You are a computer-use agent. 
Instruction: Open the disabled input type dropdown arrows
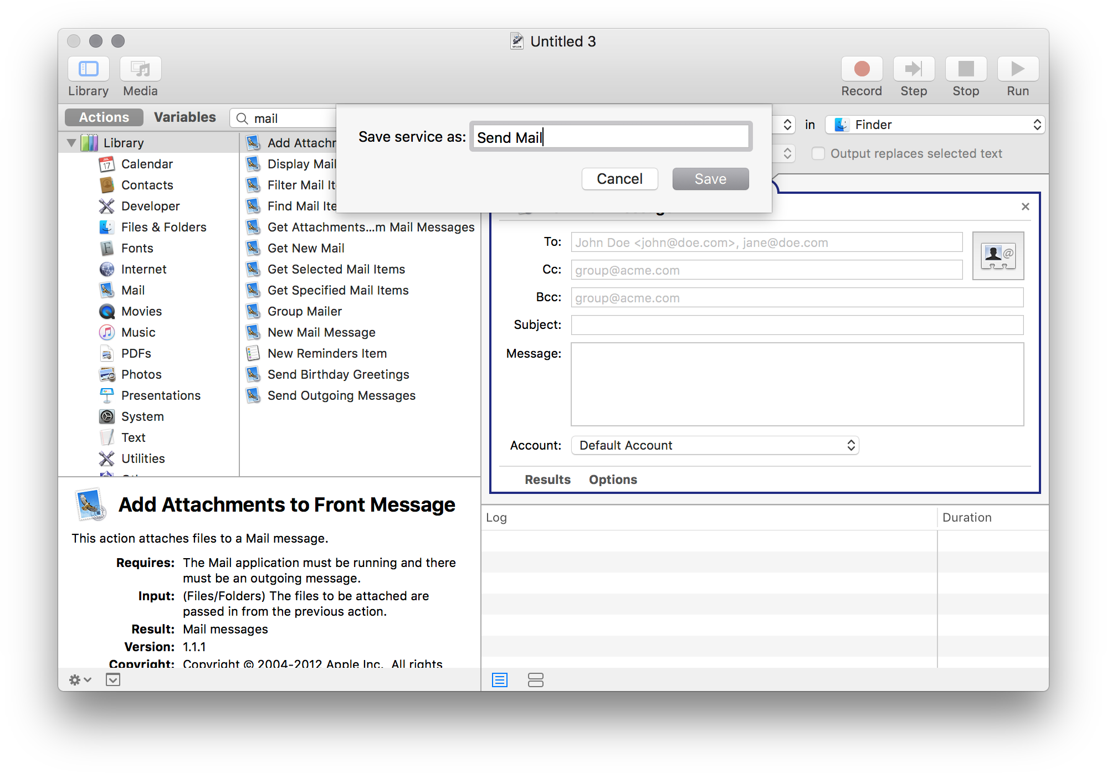click(x=787, y=153)
